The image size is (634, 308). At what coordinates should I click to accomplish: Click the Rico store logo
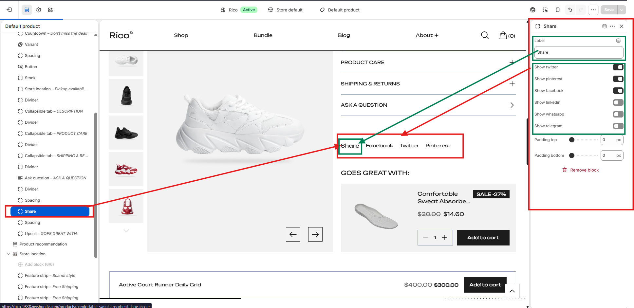[121, 35]
